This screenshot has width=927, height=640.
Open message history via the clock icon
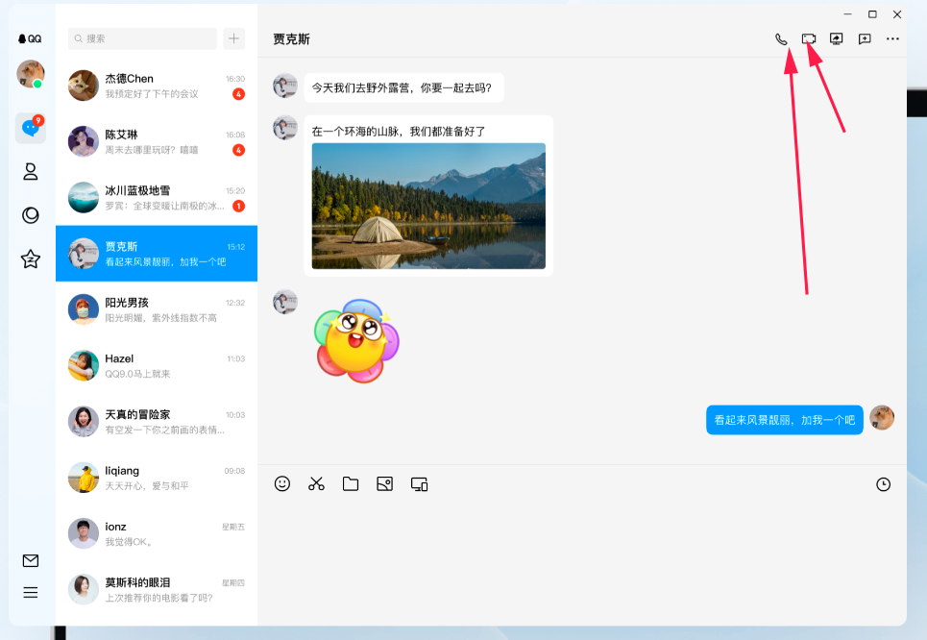883,483
